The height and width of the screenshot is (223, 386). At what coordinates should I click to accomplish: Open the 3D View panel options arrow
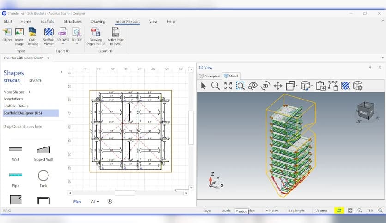pos(370,67)
